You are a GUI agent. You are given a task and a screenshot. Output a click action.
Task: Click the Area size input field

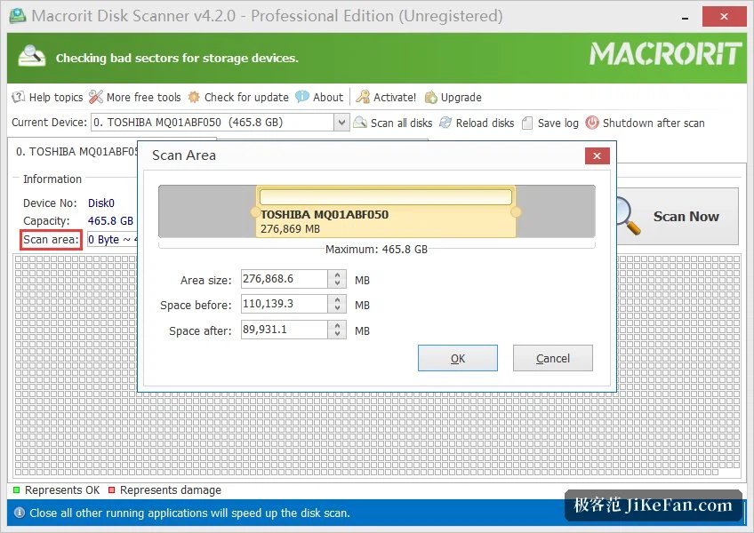(285, 279)
